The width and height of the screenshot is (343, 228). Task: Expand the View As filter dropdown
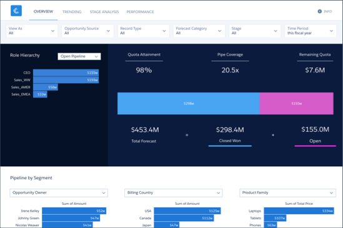point(32,31)
